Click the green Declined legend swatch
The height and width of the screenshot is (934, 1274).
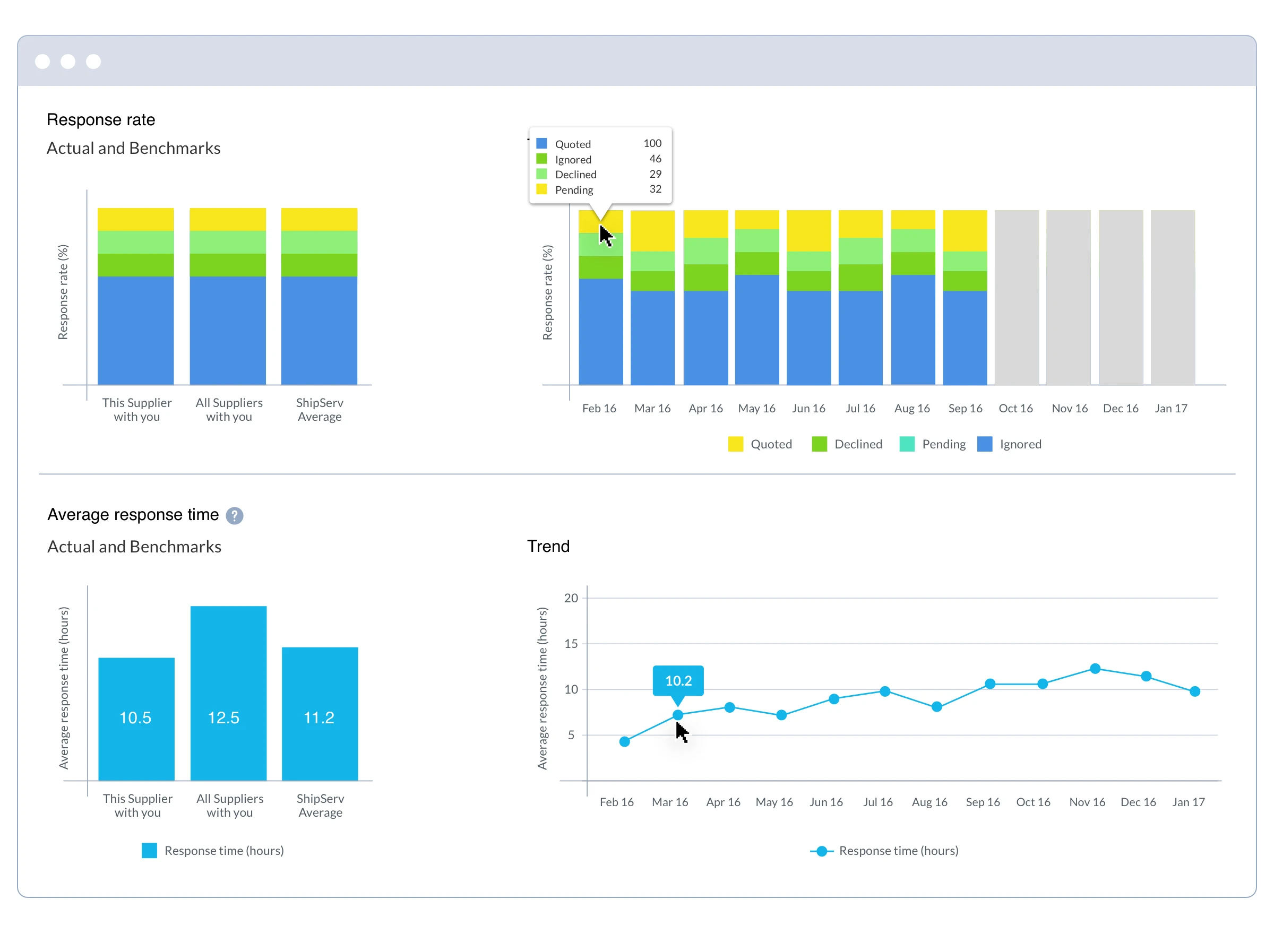(819, 444)
